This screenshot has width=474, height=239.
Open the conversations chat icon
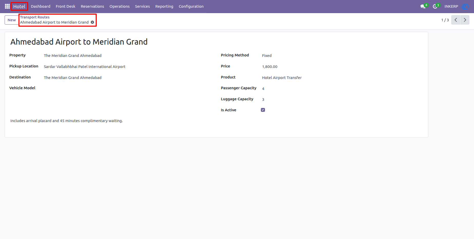(x=423, y=6)
